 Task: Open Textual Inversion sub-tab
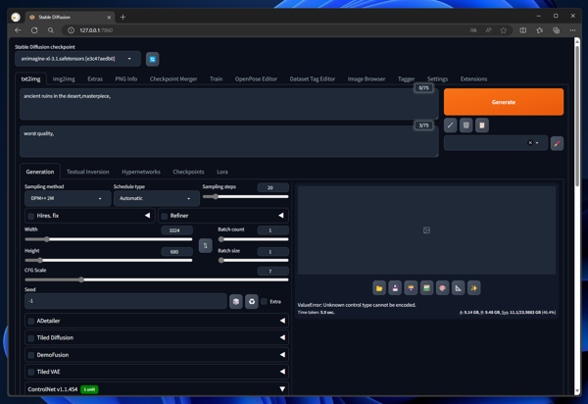[88, 172]
